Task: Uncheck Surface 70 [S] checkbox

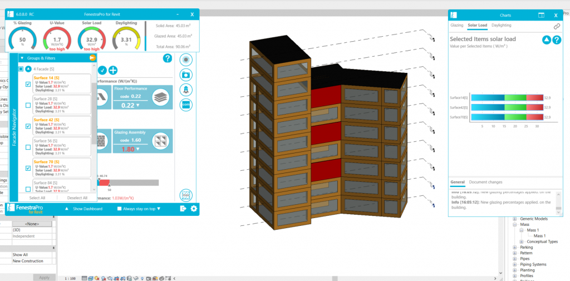Action: tap(28, 168)
